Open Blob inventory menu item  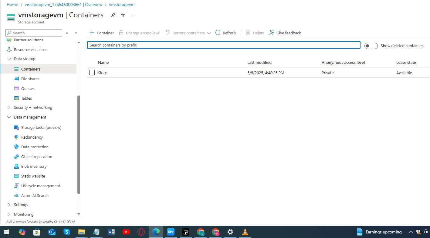tap(34, 166)
